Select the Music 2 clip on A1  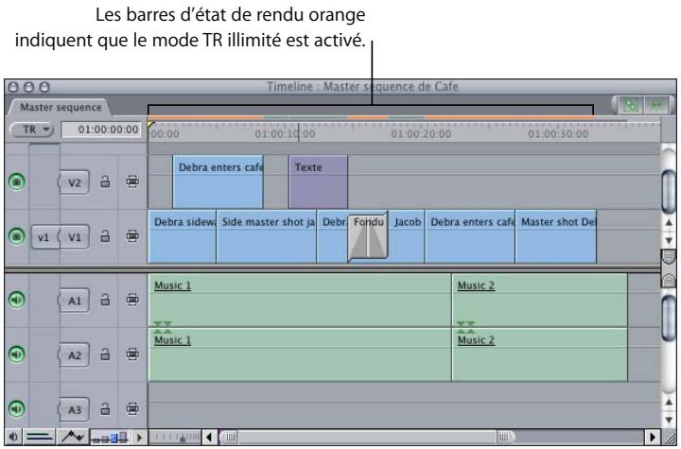tap(540, 300)
